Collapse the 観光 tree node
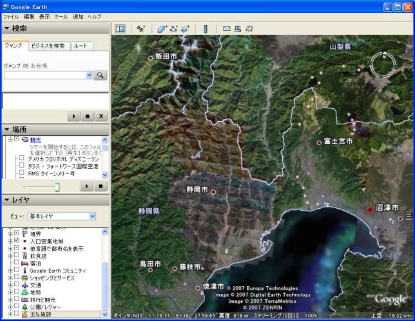Screen dimensions: 415x321 pyautogui.click(x=10, y=139)
